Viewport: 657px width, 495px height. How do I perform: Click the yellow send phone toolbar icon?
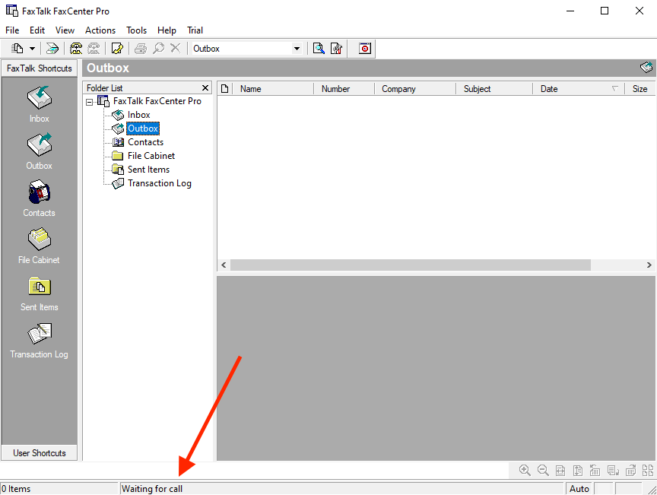(76, 49)
